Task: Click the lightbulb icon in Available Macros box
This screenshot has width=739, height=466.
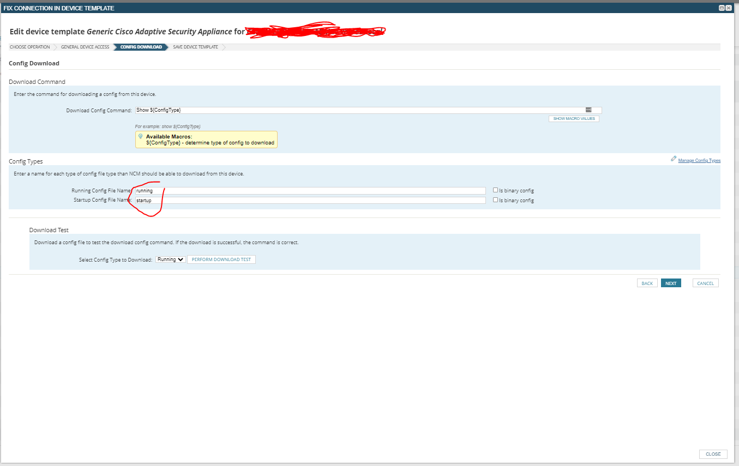Action: [x=141, y=136]
